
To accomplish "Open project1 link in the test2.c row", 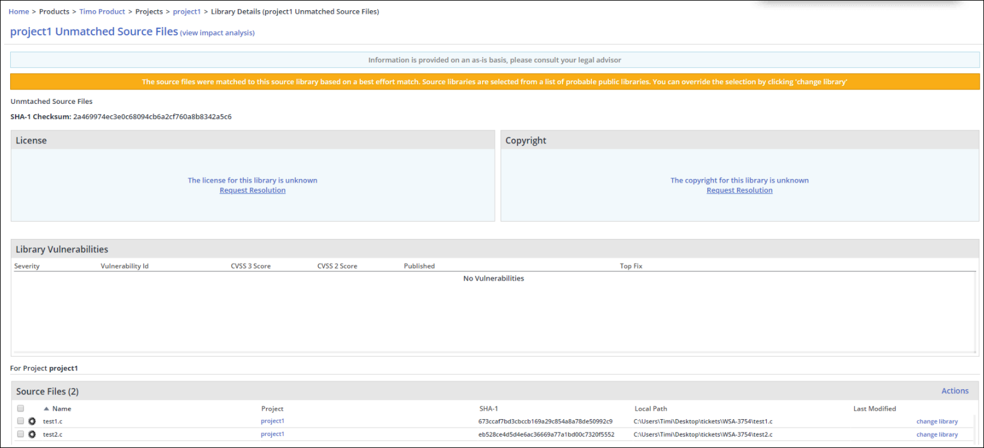I will (273, 434).
